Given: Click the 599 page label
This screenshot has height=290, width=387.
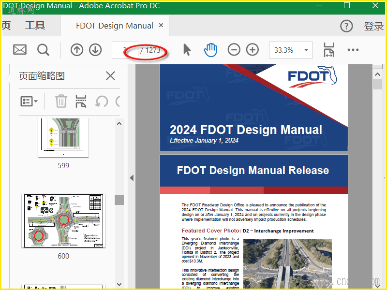Looking at the screenshot, I should (x=63, y=165).
